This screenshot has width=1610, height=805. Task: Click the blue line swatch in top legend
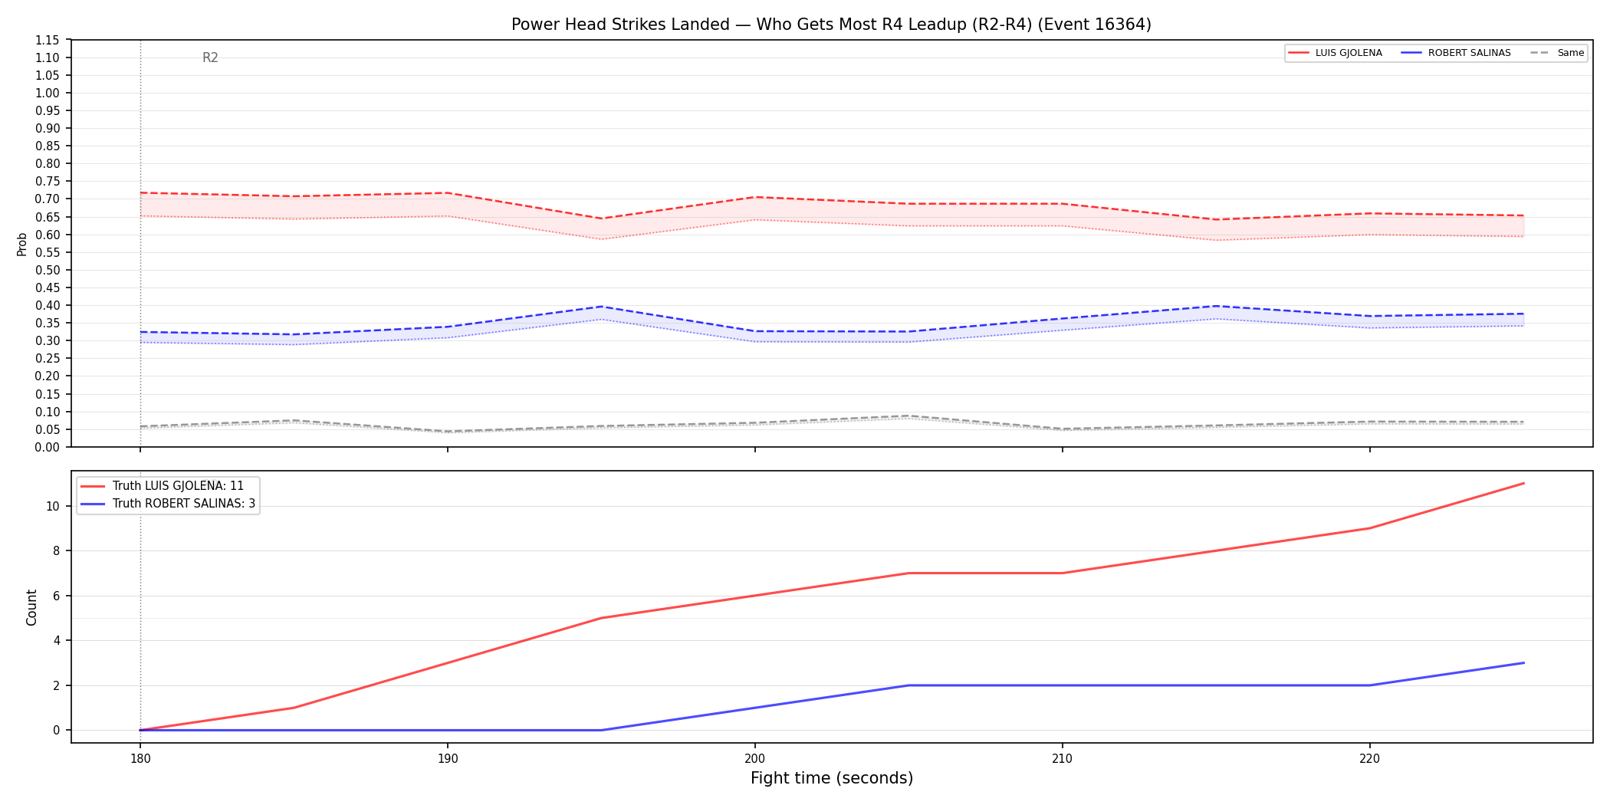tap(1411, 53)
